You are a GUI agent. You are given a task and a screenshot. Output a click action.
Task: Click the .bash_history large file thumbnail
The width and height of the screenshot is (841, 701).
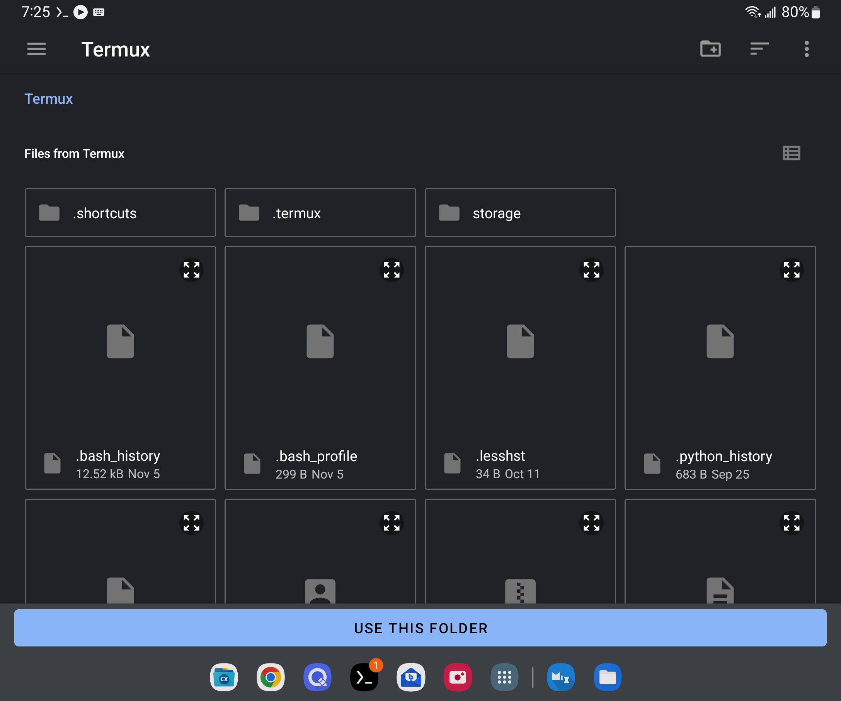coord(120,341)
